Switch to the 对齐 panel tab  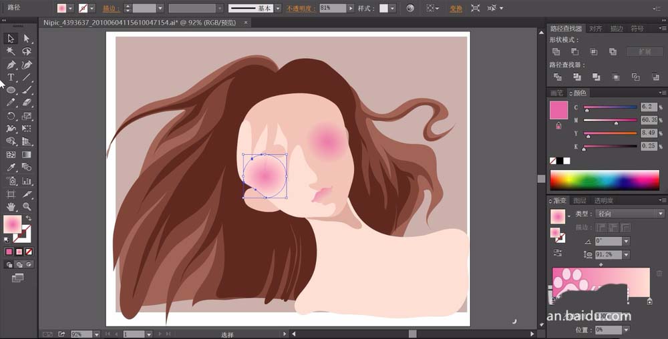point(595,29)
